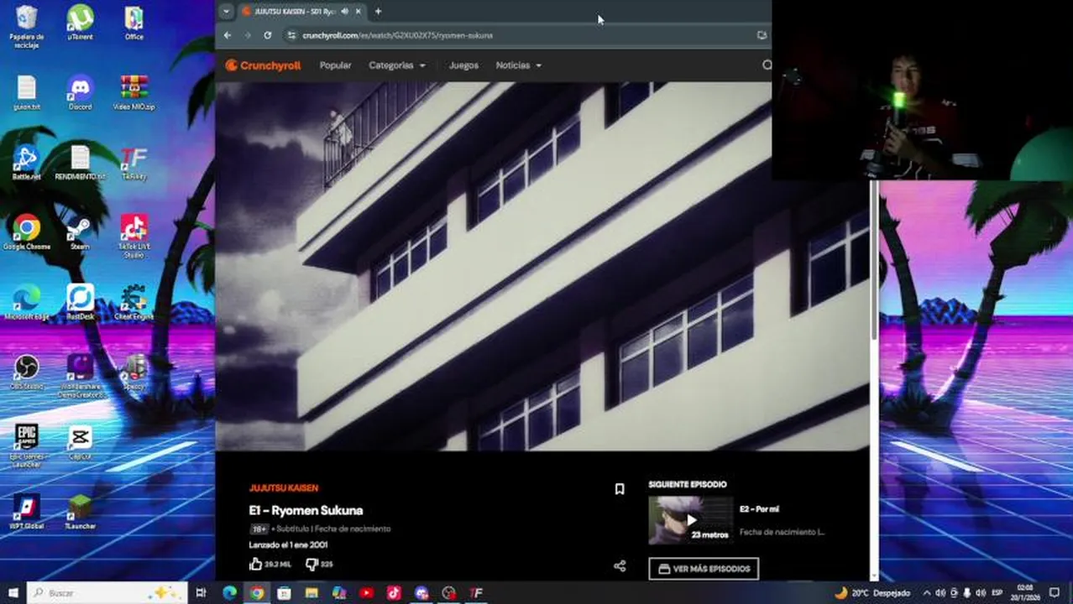
Task: Click the VER MÁS EPISODIOS button
Action: 704,569
